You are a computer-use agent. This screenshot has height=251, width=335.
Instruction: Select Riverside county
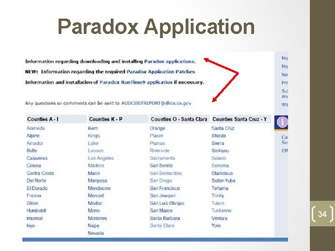160,151
